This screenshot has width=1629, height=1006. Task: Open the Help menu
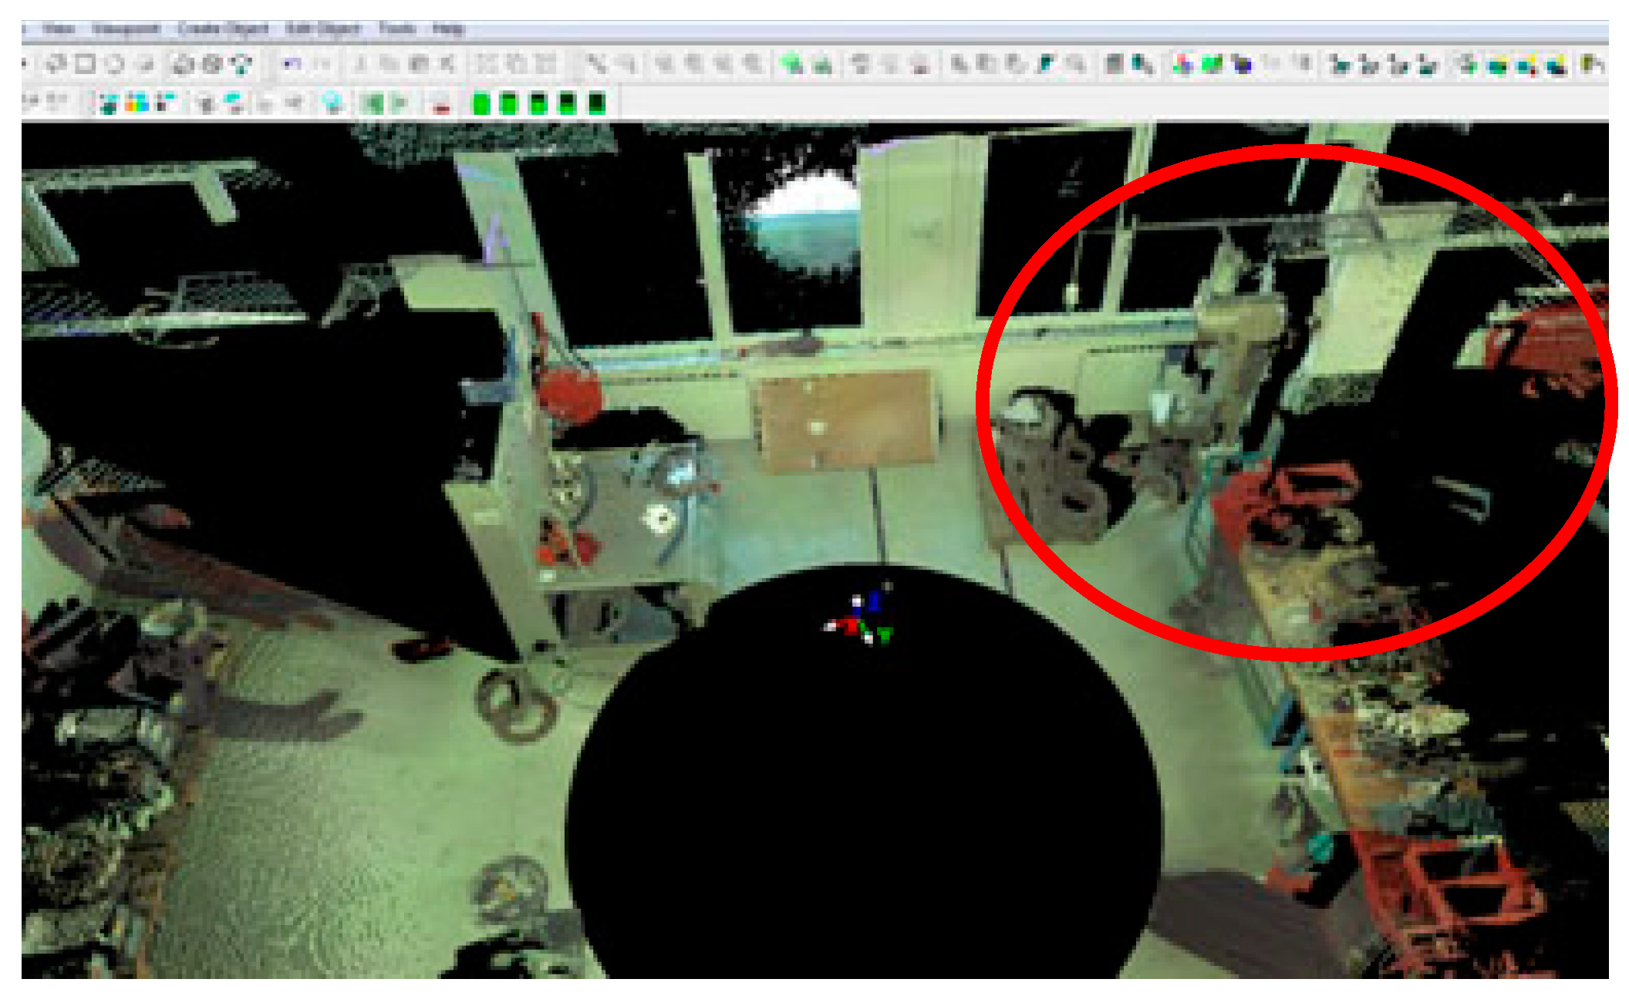tap(448, 29)
